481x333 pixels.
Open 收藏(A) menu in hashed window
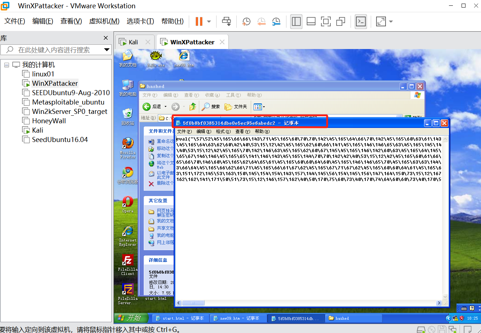[212, 95]
